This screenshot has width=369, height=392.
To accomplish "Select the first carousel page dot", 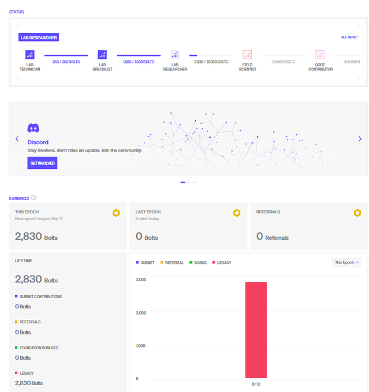I will point(182,182).
